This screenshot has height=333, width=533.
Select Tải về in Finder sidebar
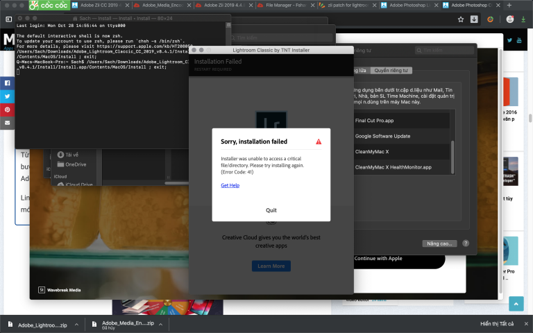point(71,155)
